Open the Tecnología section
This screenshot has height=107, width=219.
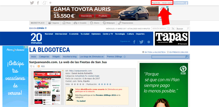(x=120, y=34)
